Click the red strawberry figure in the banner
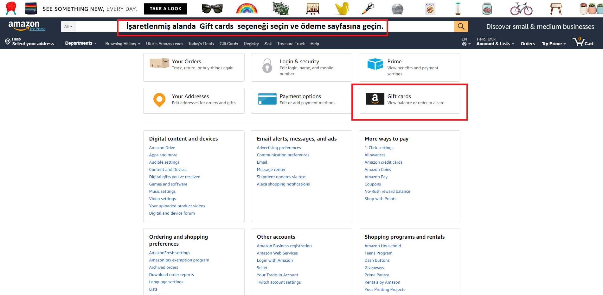The image size is (603, 295). tap(11, 8)
